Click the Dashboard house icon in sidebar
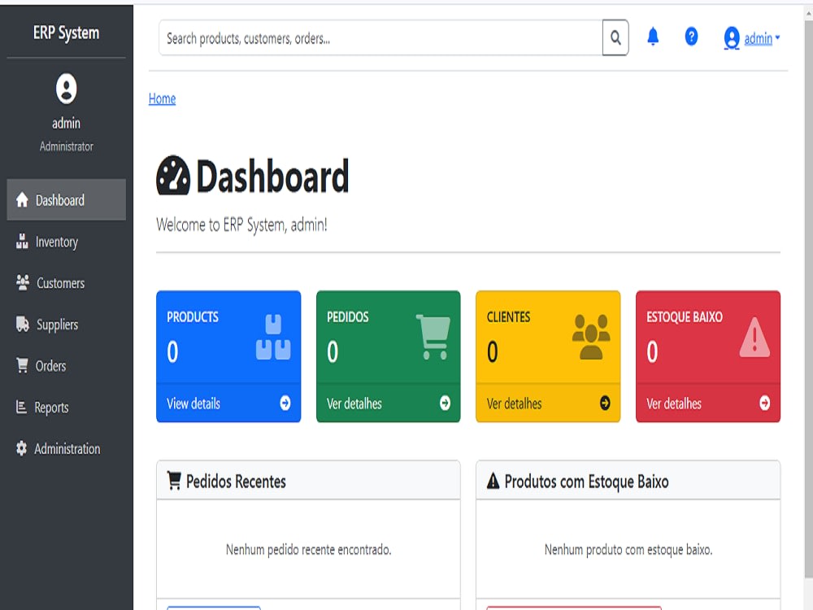This screenshot has width=813, height=610. pos(22,200)
